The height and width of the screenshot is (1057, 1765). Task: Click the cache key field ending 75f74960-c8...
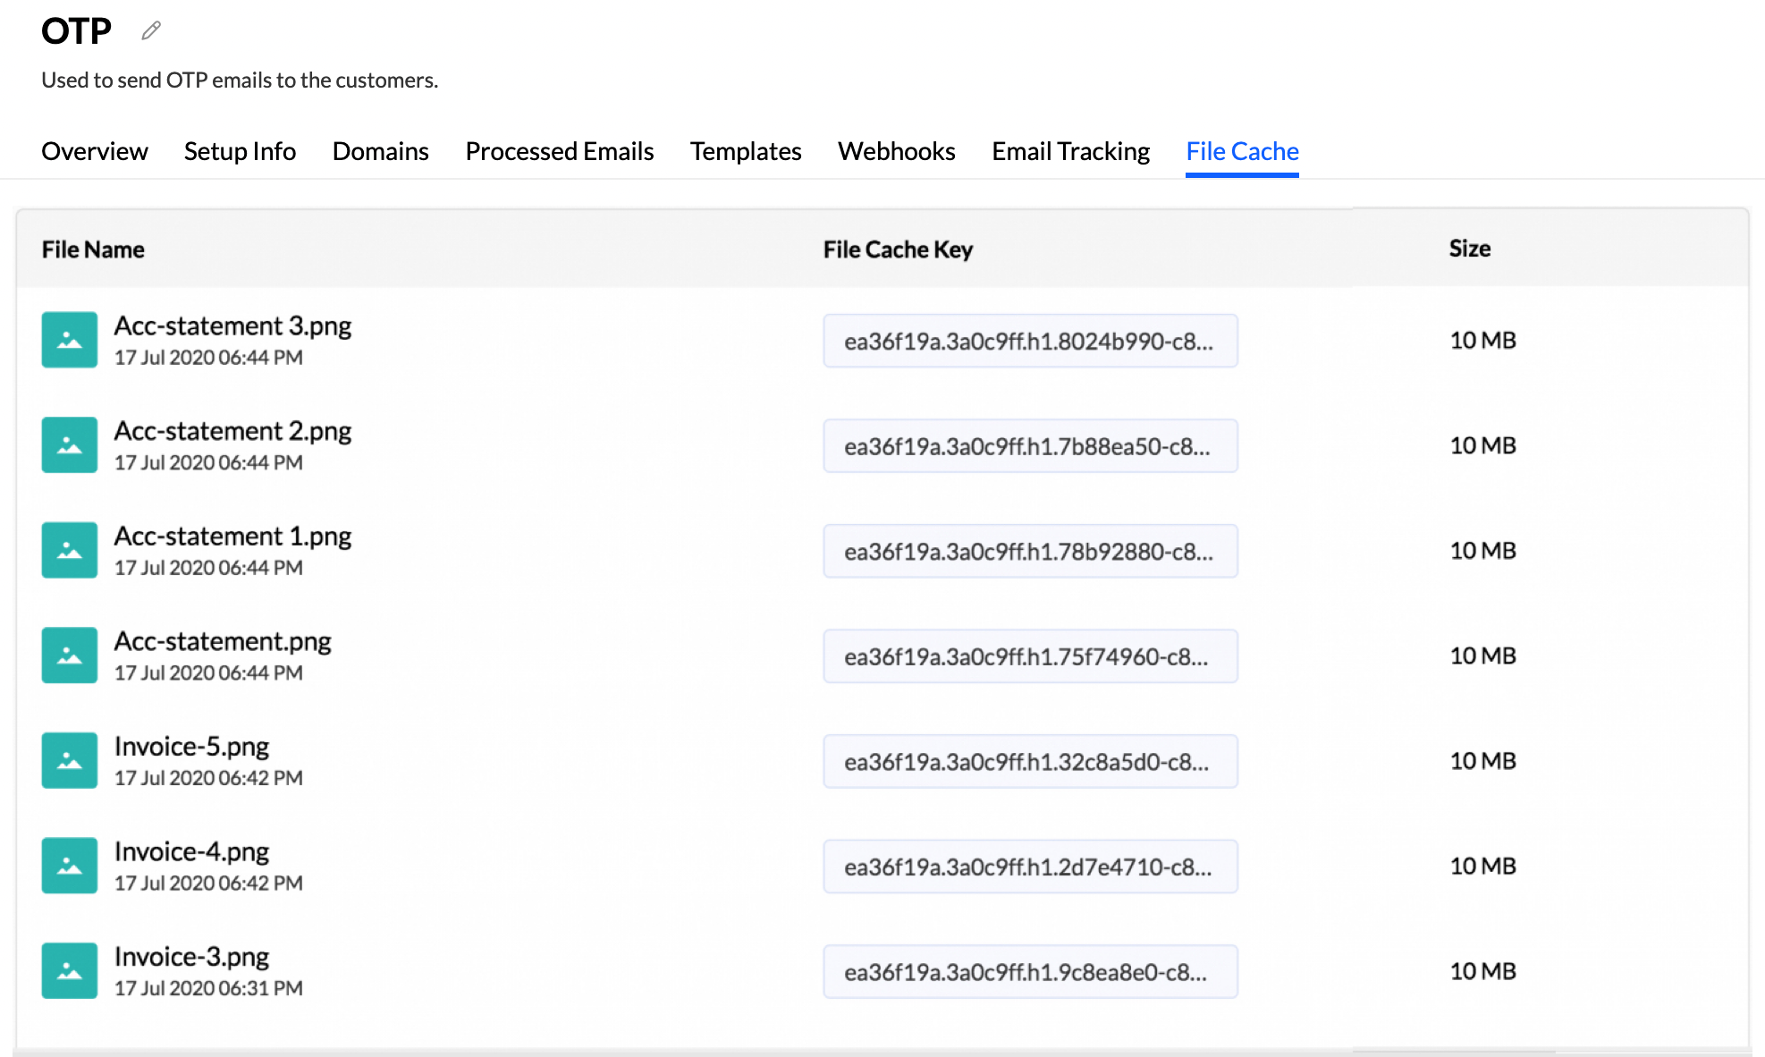click(1030, 656)
